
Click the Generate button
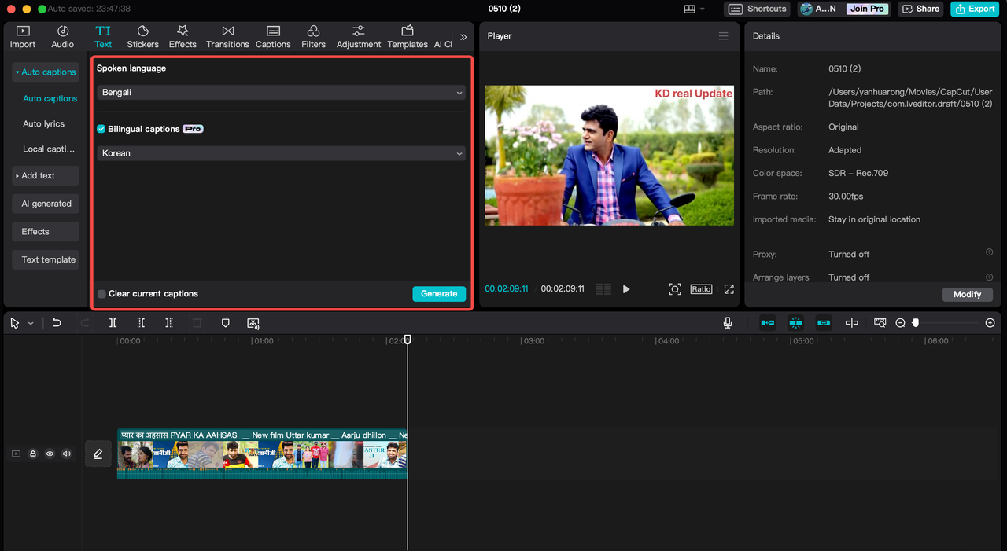click(438, 294)
